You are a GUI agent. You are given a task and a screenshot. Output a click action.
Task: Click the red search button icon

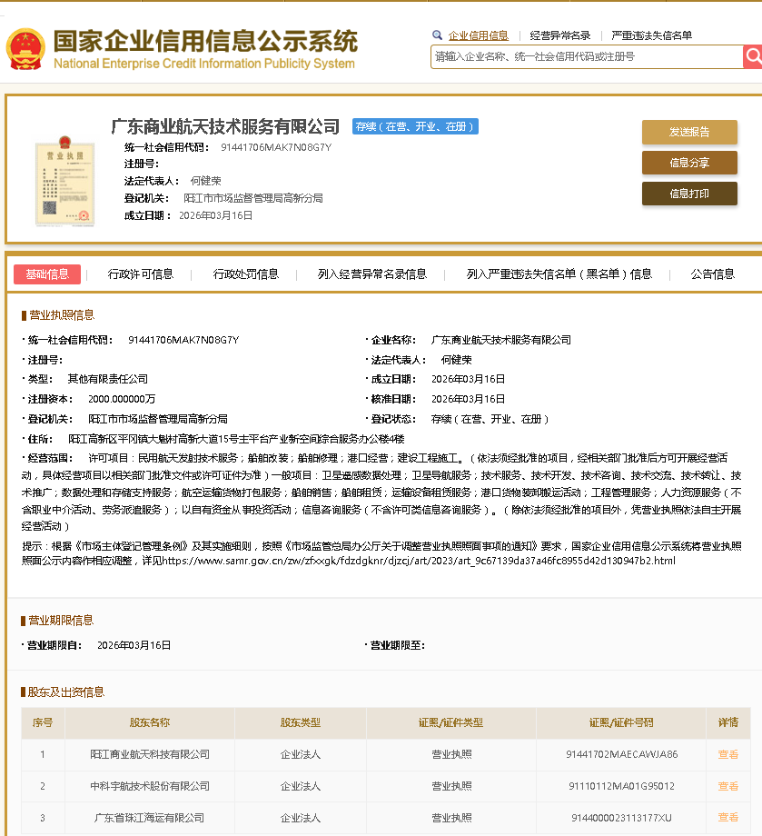point(752,56)
